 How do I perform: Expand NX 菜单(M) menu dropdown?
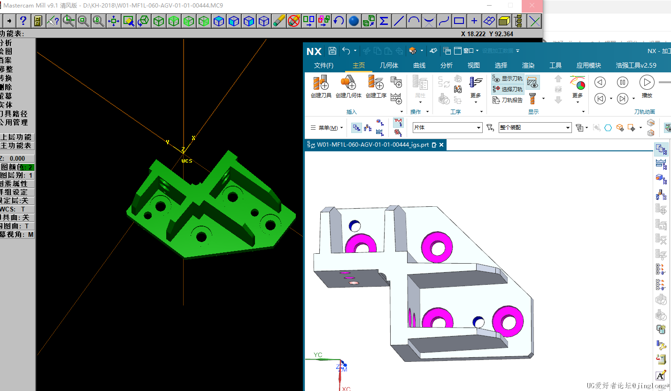pos(327,128)
